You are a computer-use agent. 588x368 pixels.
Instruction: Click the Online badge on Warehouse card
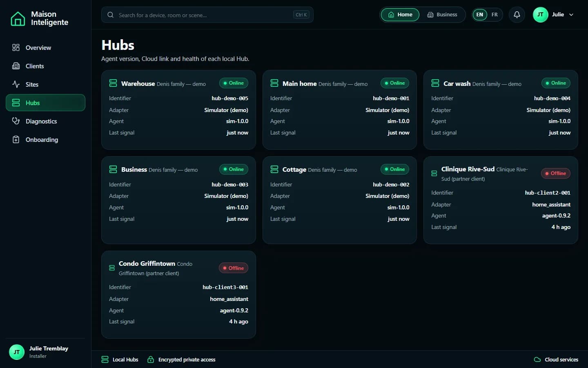(x=234, y=83)
